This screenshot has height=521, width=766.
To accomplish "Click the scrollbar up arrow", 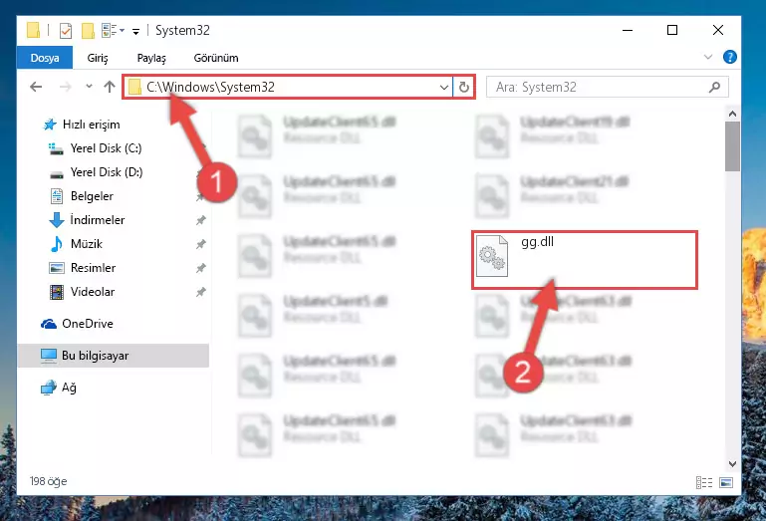I will [732, 114].
